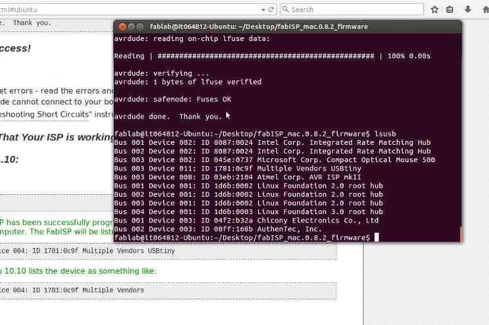
Task: Click the Reading progress bar line
Action: 272,56
